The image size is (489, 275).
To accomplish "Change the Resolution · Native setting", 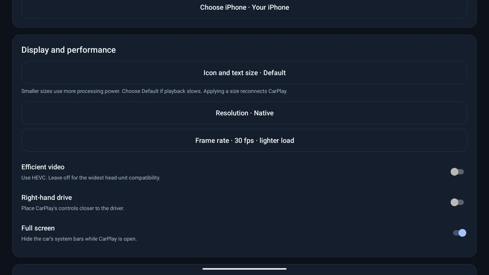I will point(244,113).
